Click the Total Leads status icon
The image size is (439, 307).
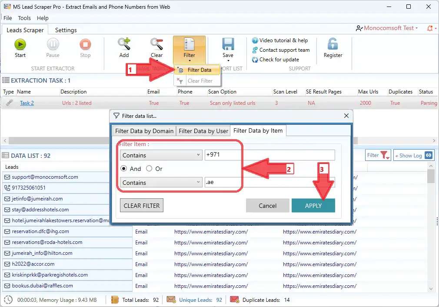[x=115, y=300]
